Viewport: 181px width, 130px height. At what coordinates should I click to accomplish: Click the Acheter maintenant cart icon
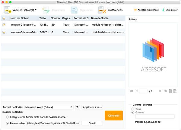135,10
